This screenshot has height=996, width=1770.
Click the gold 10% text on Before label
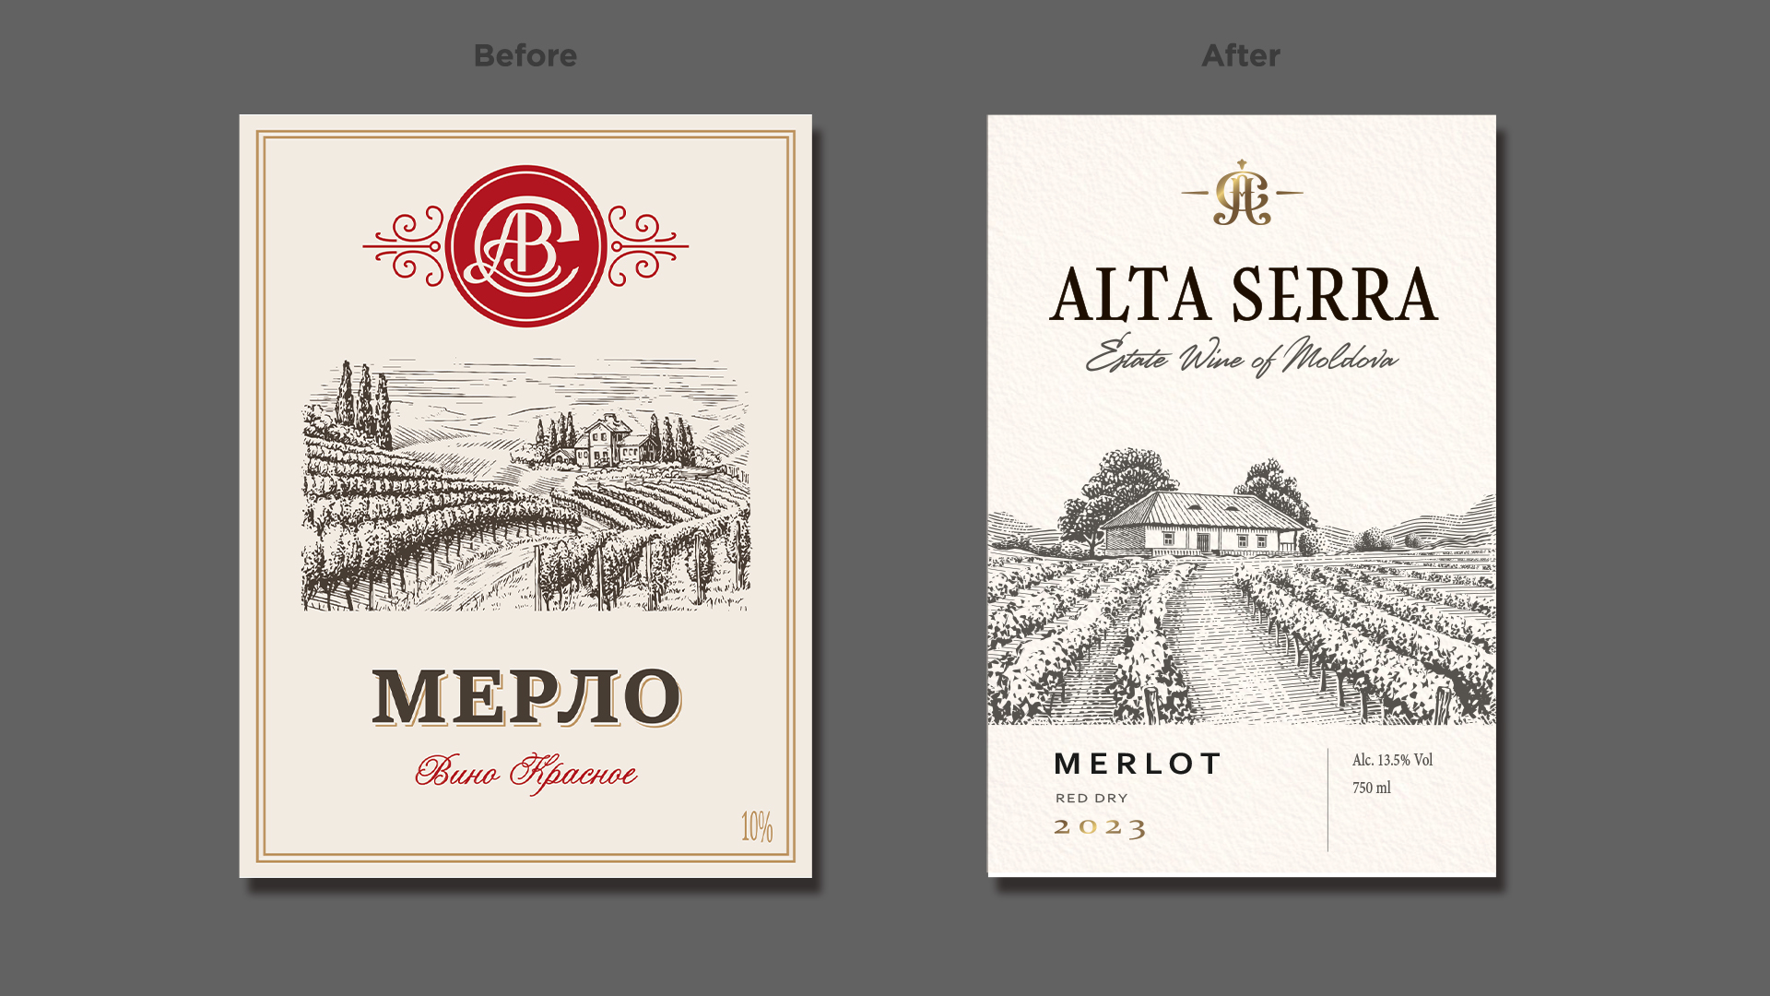(757, 827)
